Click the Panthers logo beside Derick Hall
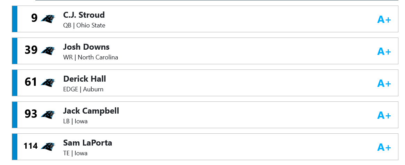Screen dimensions: 405x165 48,83
